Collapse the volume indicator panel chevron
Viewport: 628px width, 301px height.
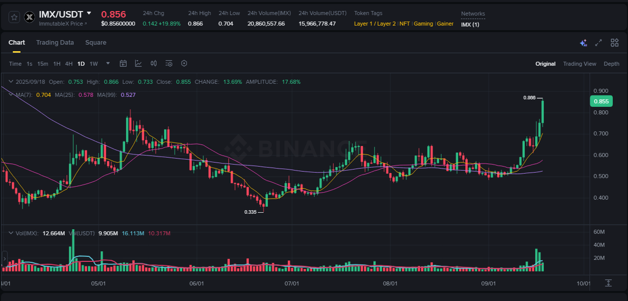click(10, 233)
